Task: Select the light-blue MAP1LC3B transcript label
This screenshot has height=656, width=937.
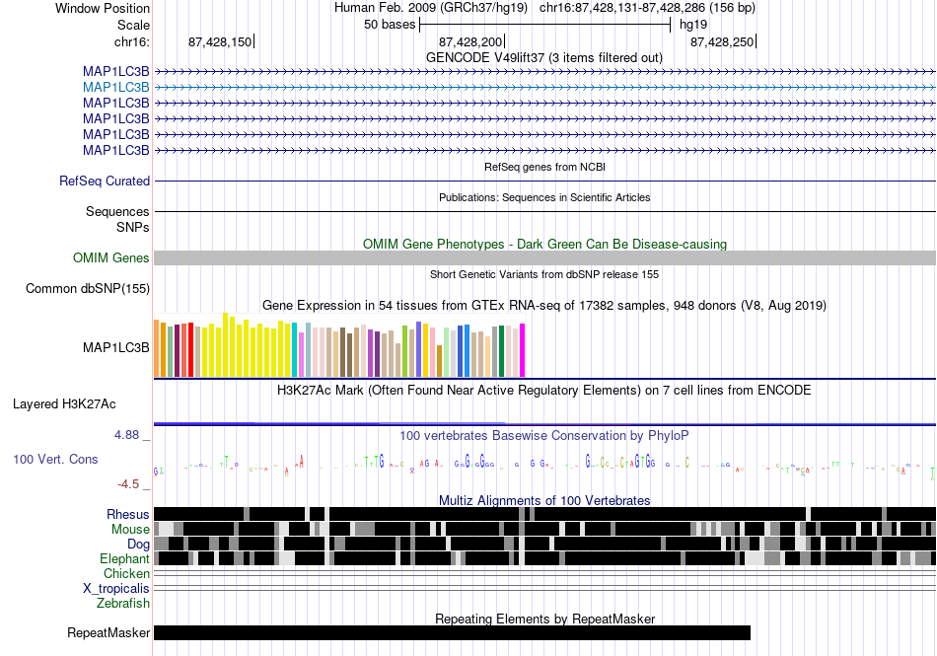Action: coord(116,87)
